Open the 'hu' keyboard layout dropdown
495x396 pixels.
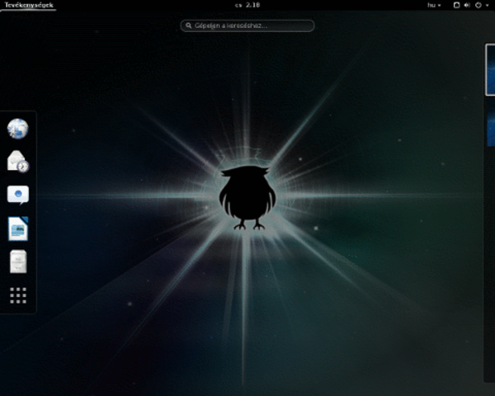[x=434, y=5]
